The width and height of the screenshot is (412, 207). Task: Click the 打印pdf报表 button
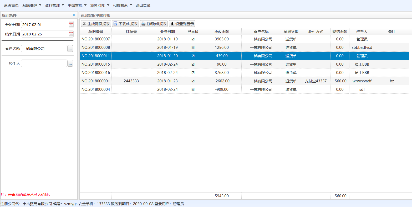click(154, 24)
